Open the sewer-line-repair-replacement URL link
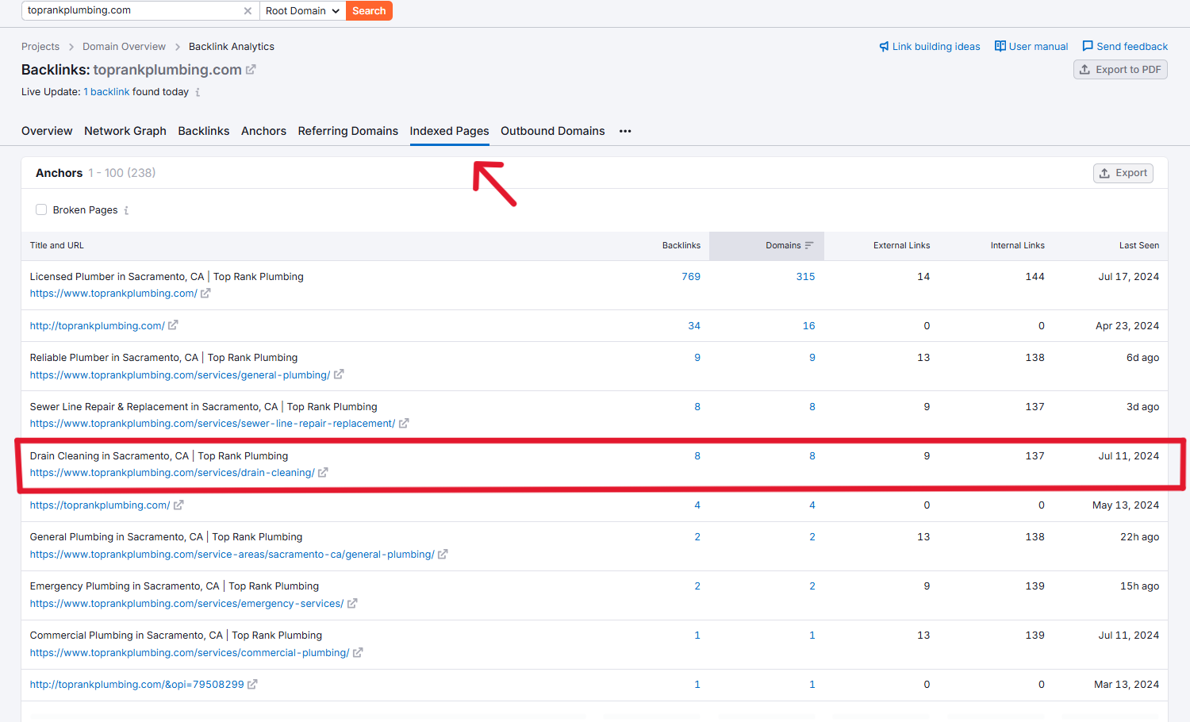The image size is (1190, 722). pyautogui.click(x=213, y=424)
